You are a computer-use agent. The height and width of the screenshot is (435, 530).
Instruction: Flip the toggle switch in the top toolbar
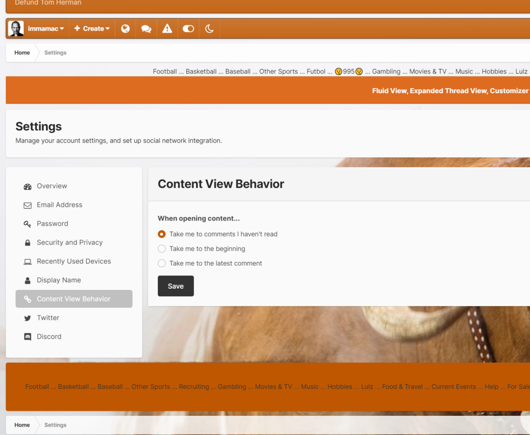pyautogui.click(x=188, y=29)
